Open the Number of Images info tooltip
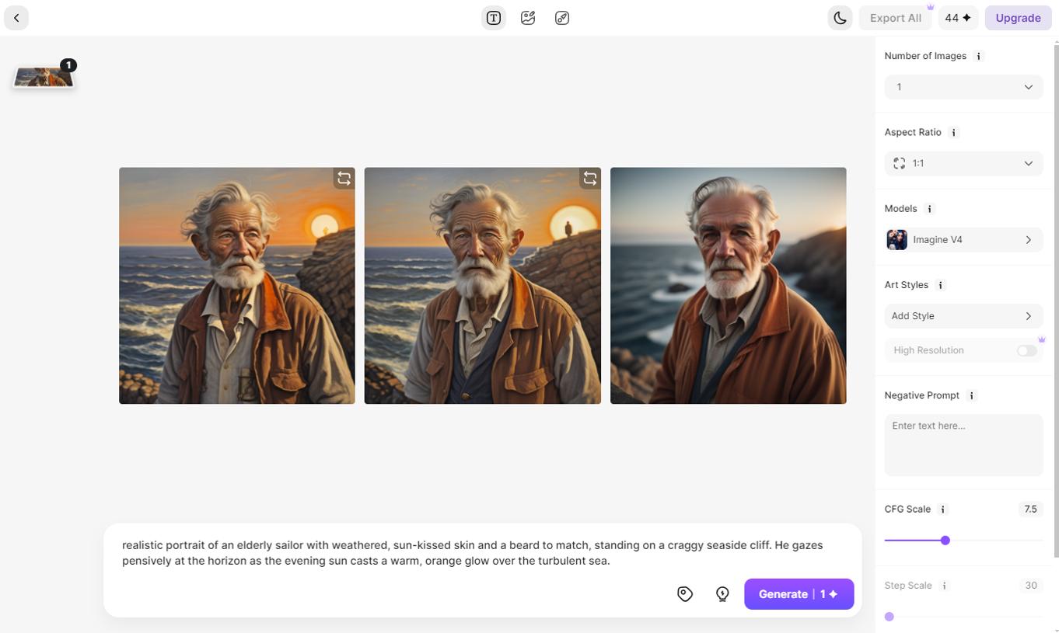The image size is (1059, 633). click(978, 56)
